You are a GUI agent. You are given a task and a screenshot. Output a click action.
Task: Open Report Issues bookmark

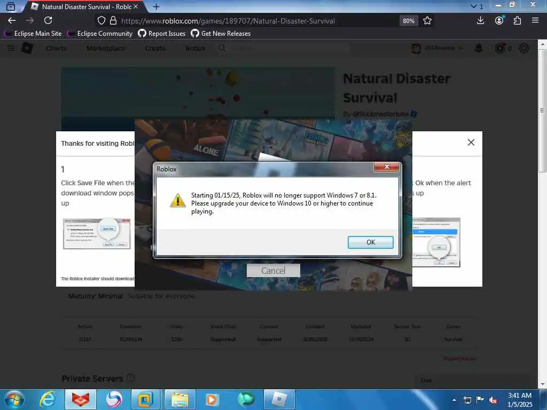[162, 34]
